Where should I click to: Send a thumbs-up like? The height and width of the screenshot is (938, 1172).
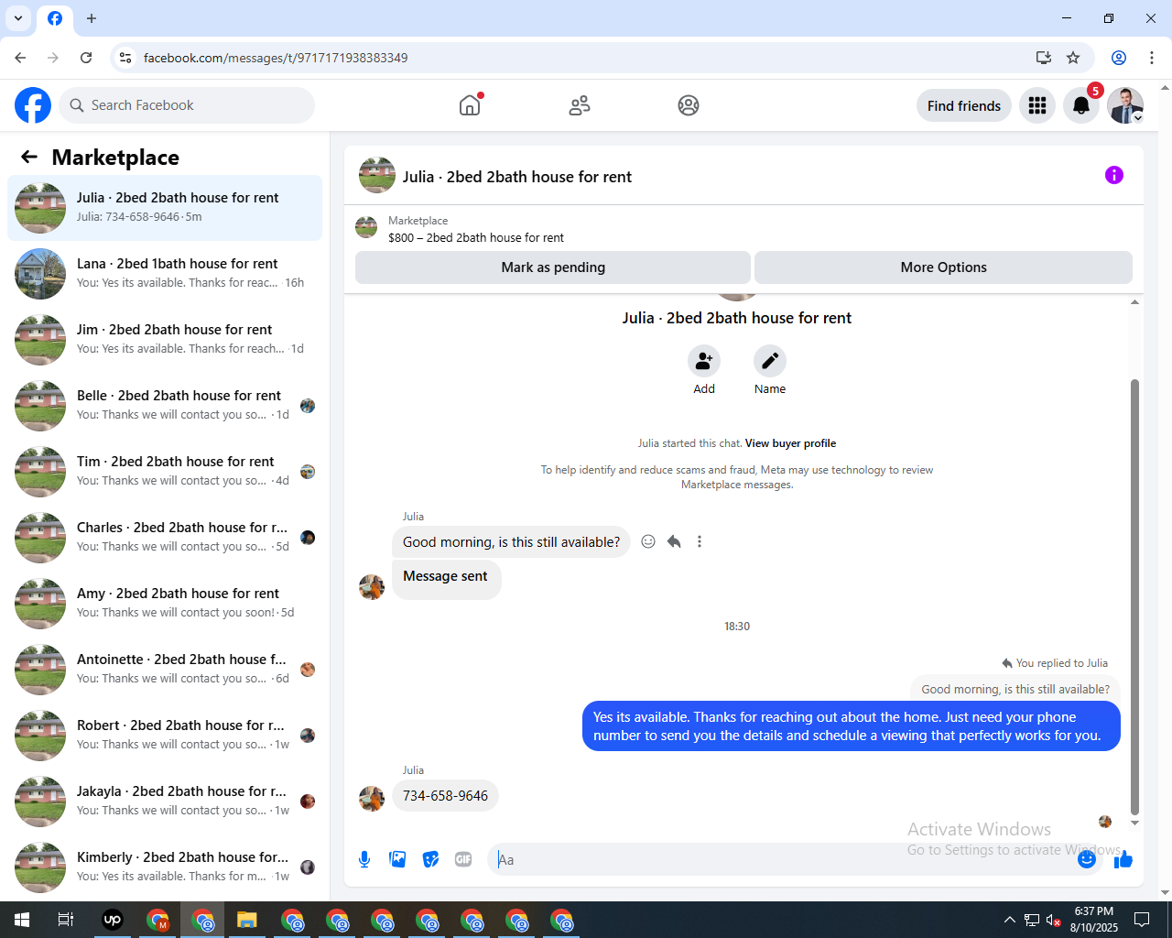point(1123,859)
